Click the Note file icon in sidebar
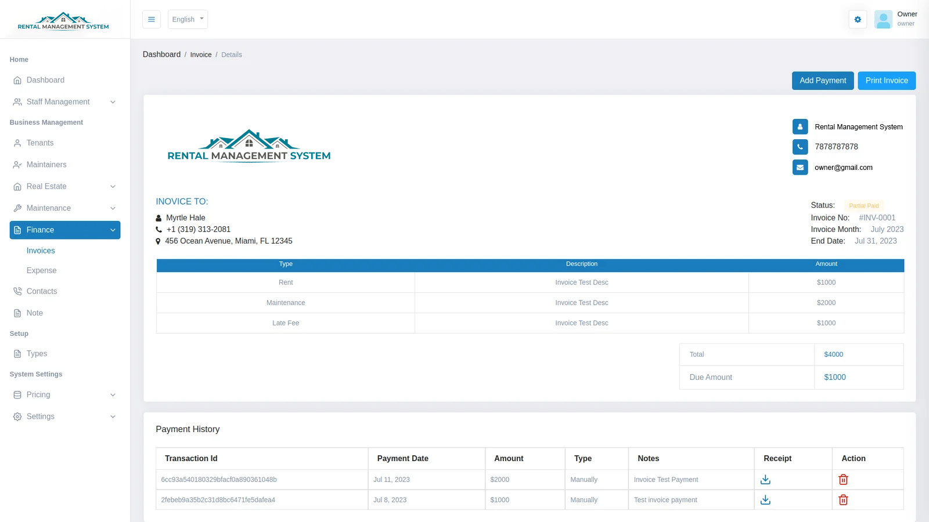 tap(17, 313)
